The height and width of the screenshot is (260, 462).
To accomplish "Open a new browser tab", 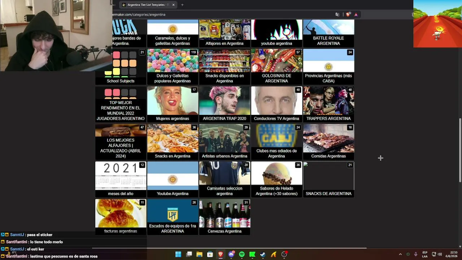I will coord(182,5).
